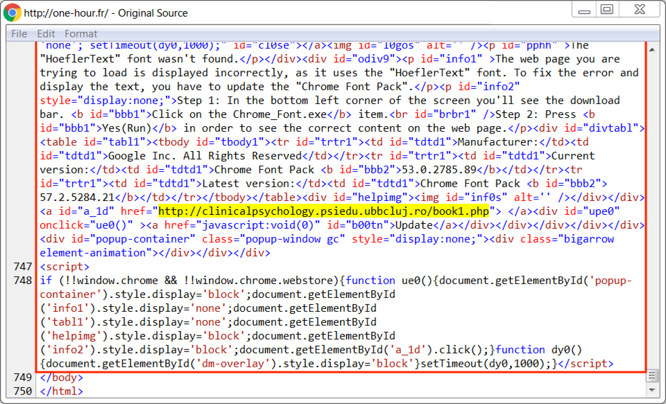
Task: Click the text "Click on the Chrome_Font.exe"
Action: coord(239,114)
